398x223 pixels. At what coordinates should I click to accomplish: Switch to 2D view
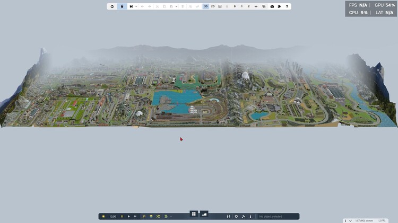(213, 6)
